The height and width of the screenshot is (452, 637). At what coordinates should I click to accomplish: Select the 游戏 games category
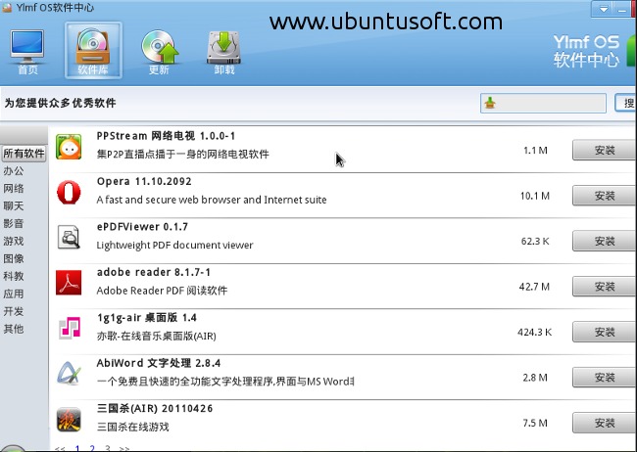tap(14, 241)
